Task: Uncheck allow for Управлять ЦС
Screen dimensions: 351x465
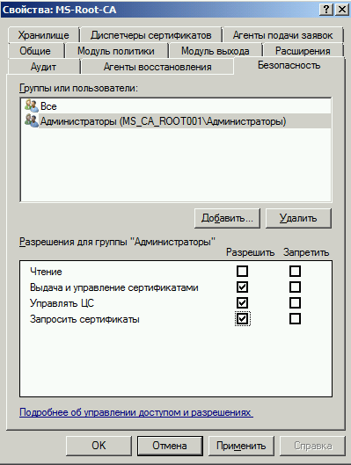Action: click(242, 302)
